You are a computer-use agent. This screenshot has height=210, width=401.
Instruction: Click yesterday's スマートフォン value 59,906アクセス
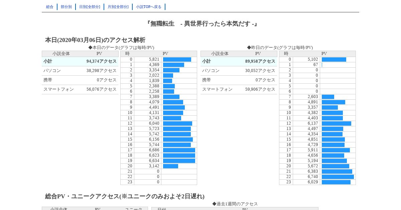point(260,89)
